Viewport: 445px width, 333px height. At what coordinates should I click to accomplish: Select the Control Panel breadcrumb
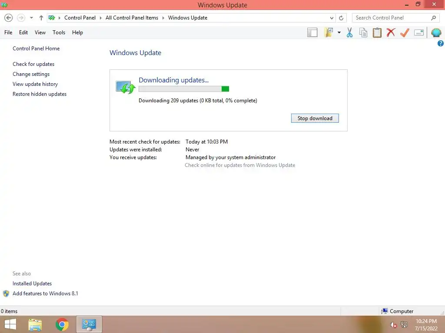coord(80,18)
